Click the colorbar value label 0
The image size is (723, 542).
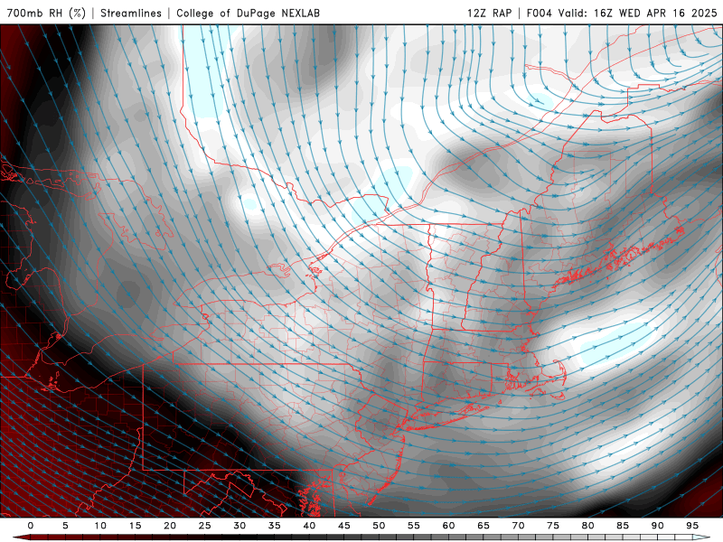coord(31,526)
